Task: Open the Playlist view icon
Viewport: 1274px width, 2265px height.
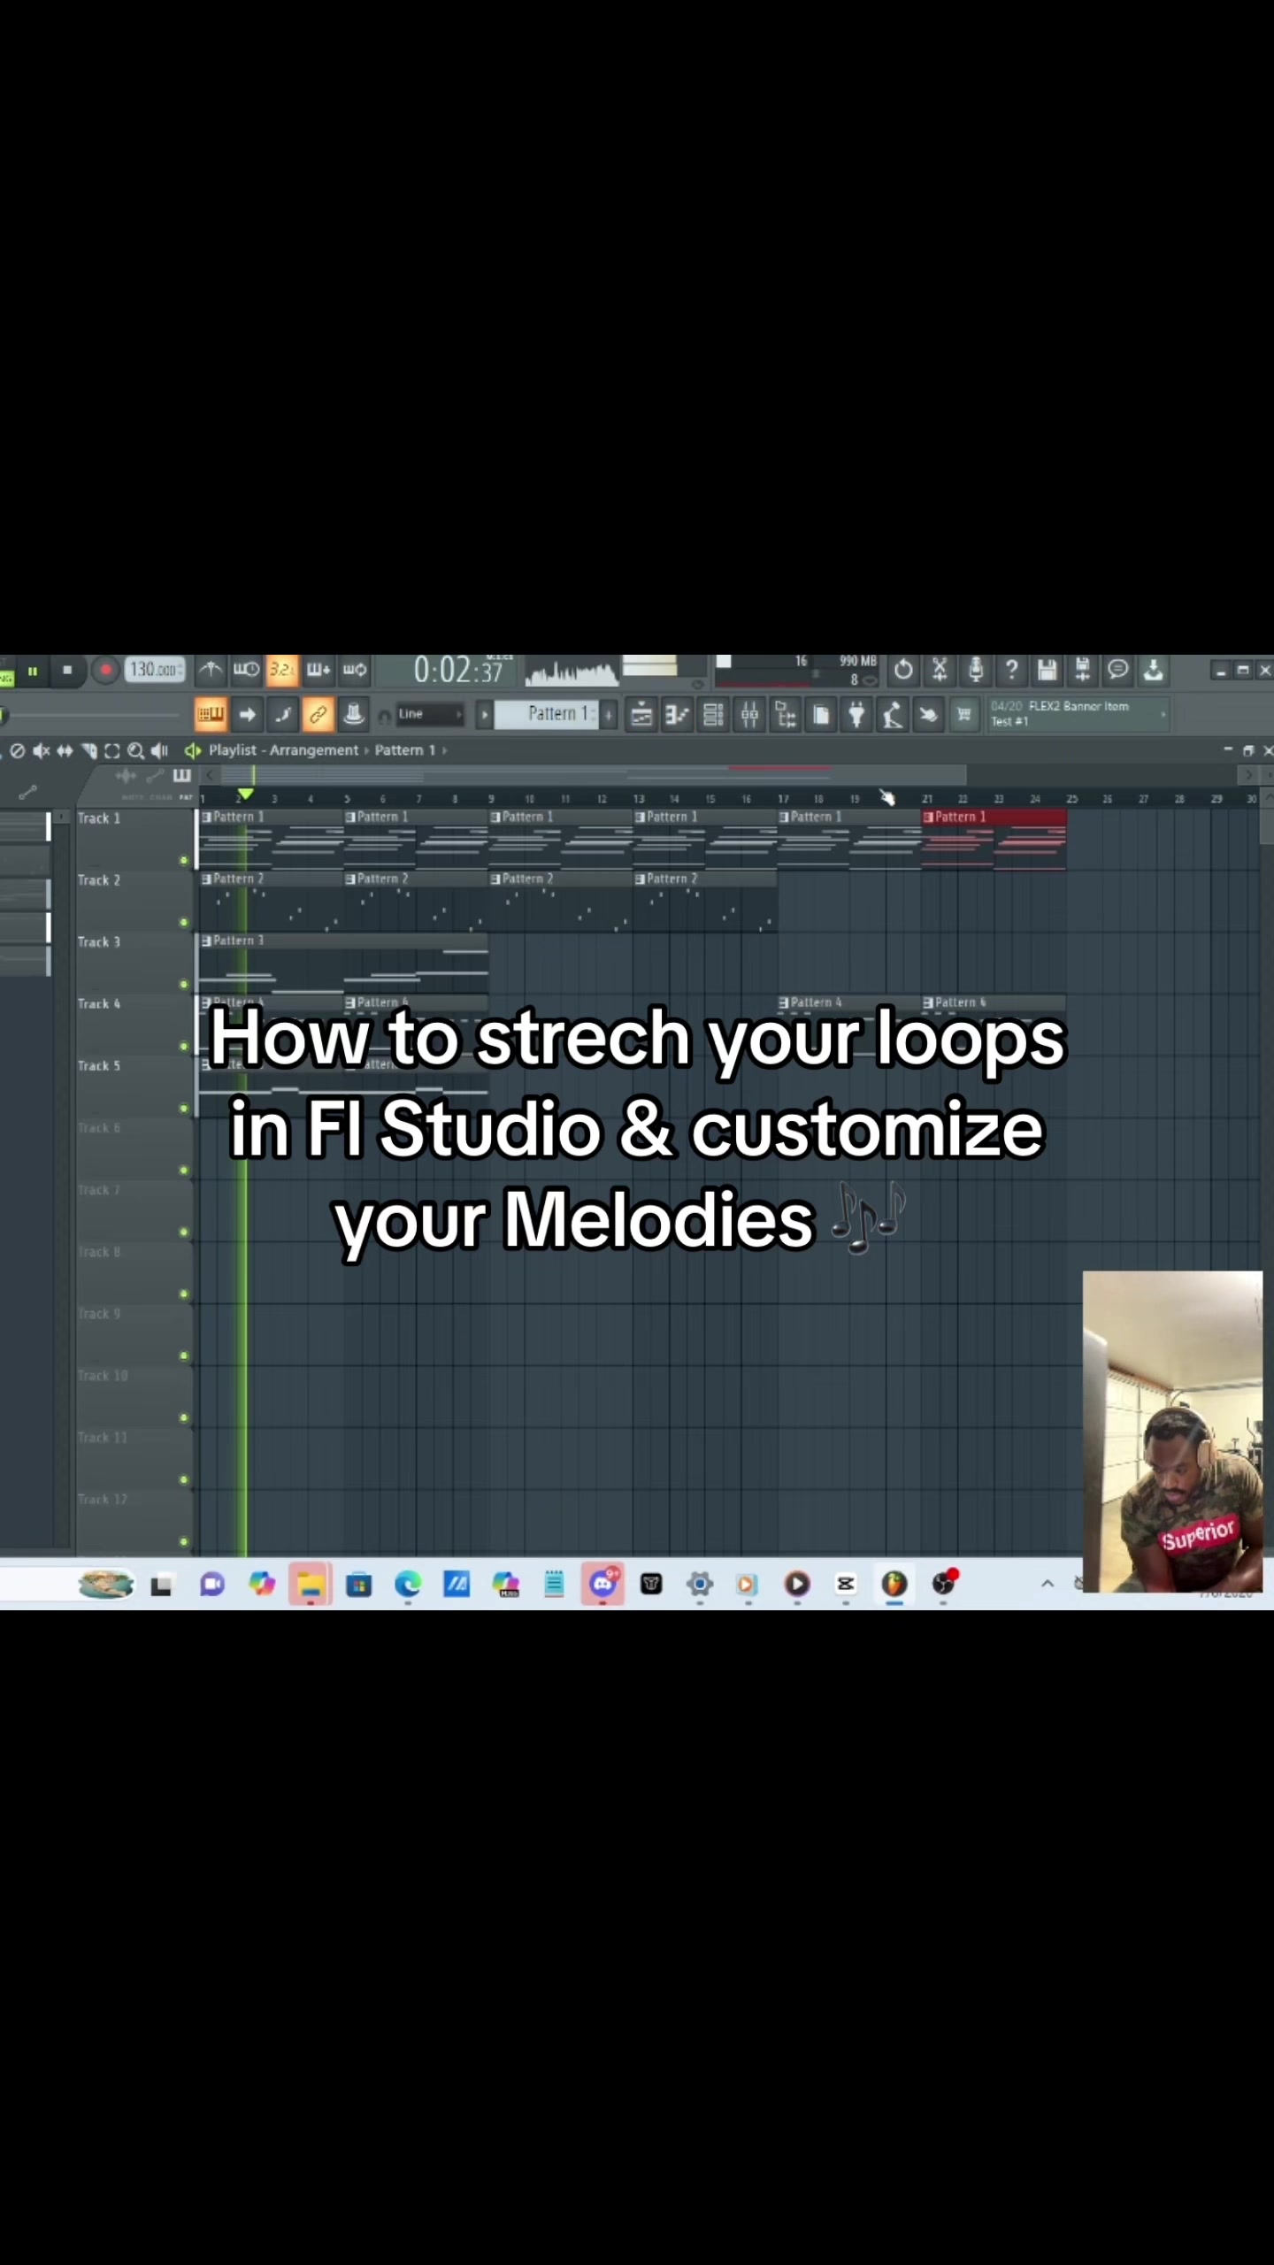Action: coord(641,715)
